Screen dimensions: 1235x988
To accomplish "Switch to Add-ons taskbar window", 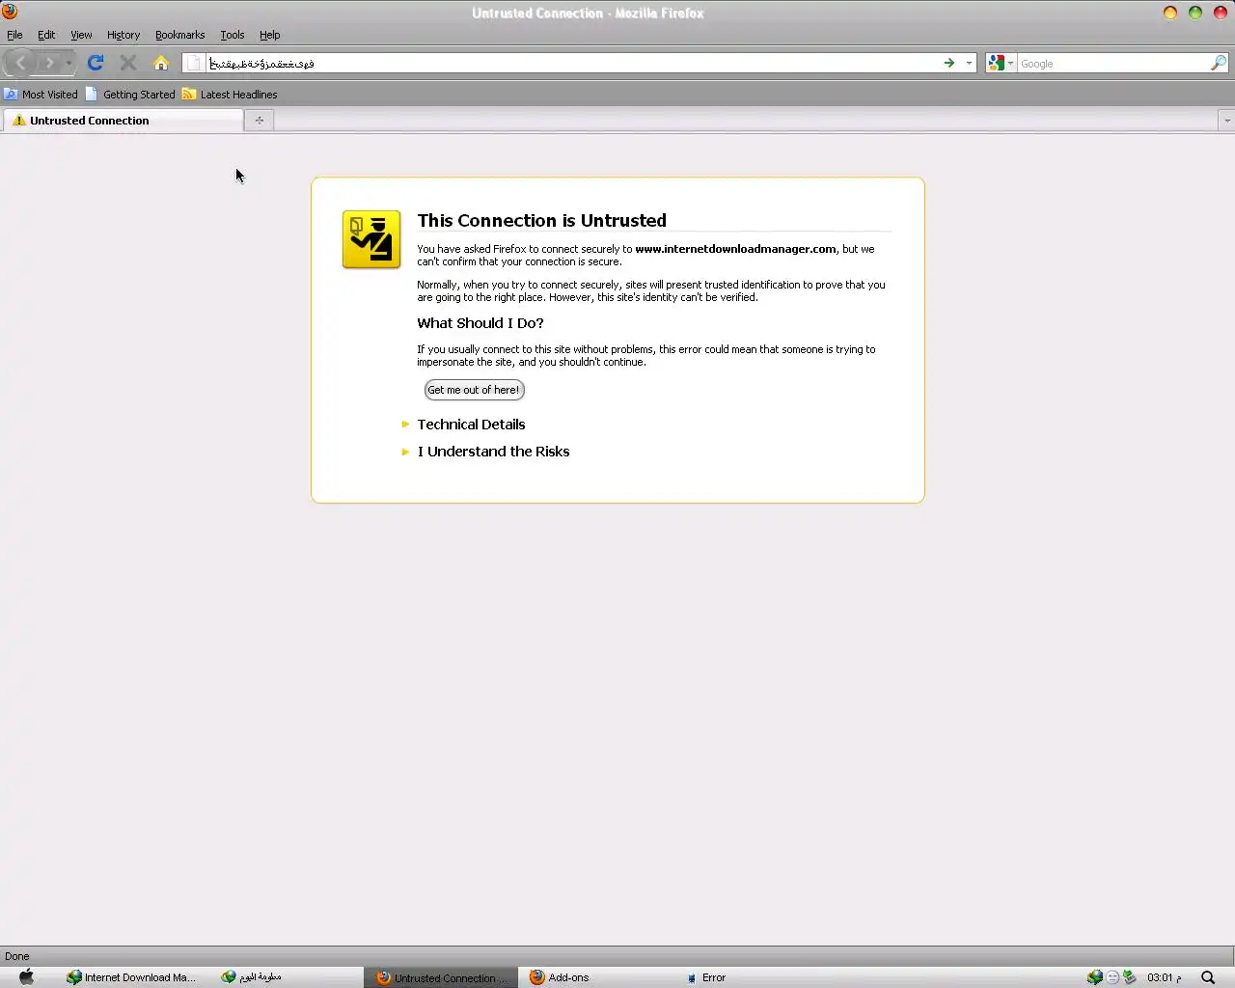I will pyautogui.click(x=560, y=977).
